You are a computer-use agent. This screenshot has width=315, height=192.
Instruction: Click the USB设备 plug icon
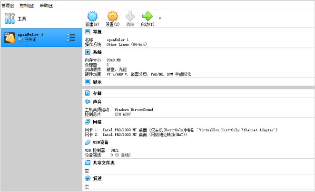pos(88,142)
